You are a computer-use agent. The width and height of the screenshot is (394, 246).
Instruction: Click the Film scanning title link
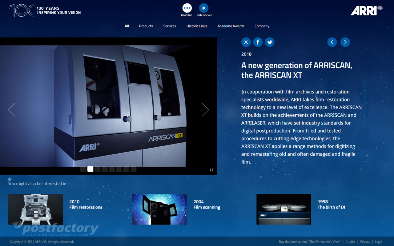(x=207, y=207)
